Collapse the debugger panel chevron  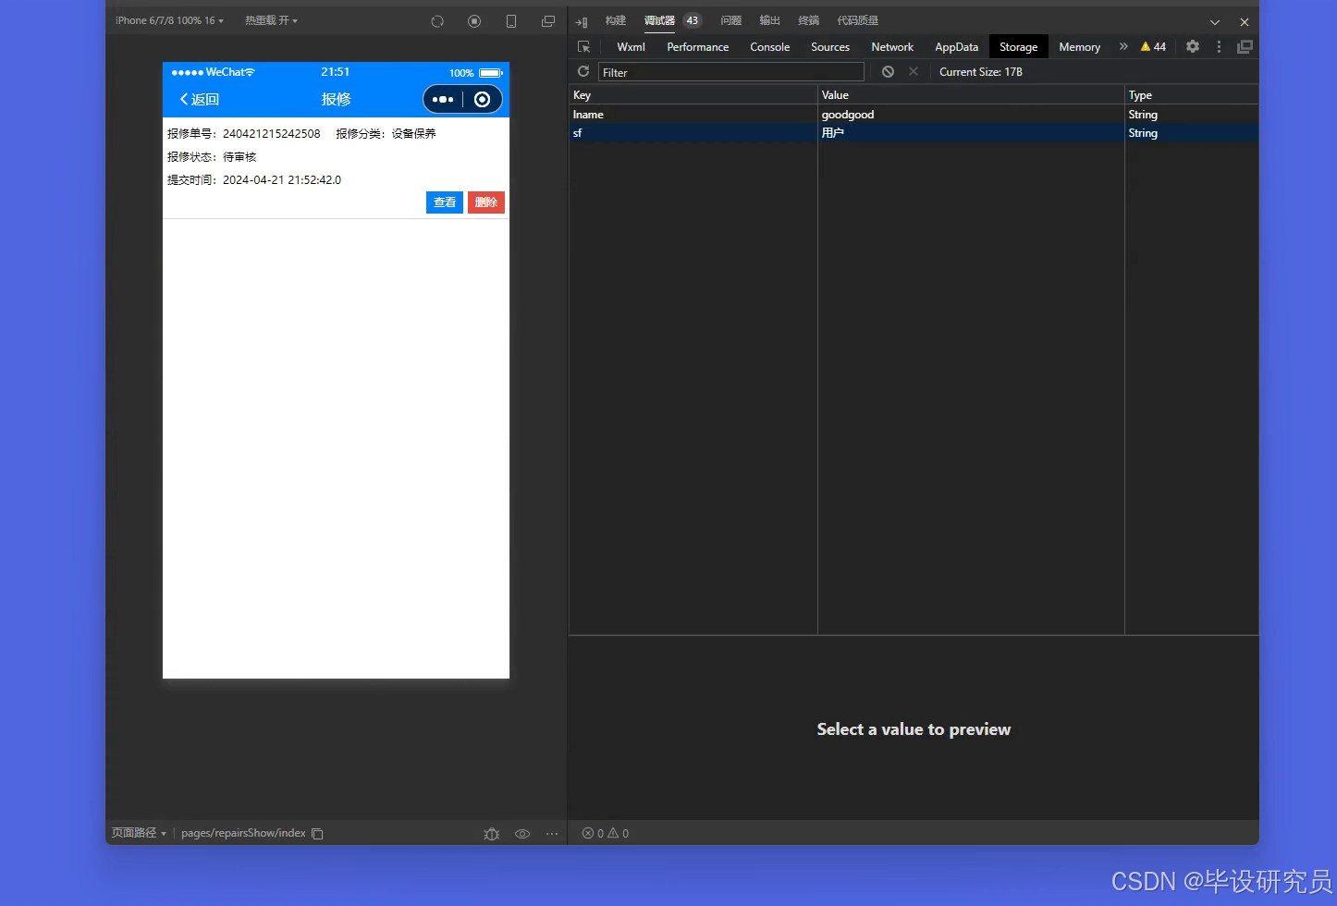(x=1215, y=22)
